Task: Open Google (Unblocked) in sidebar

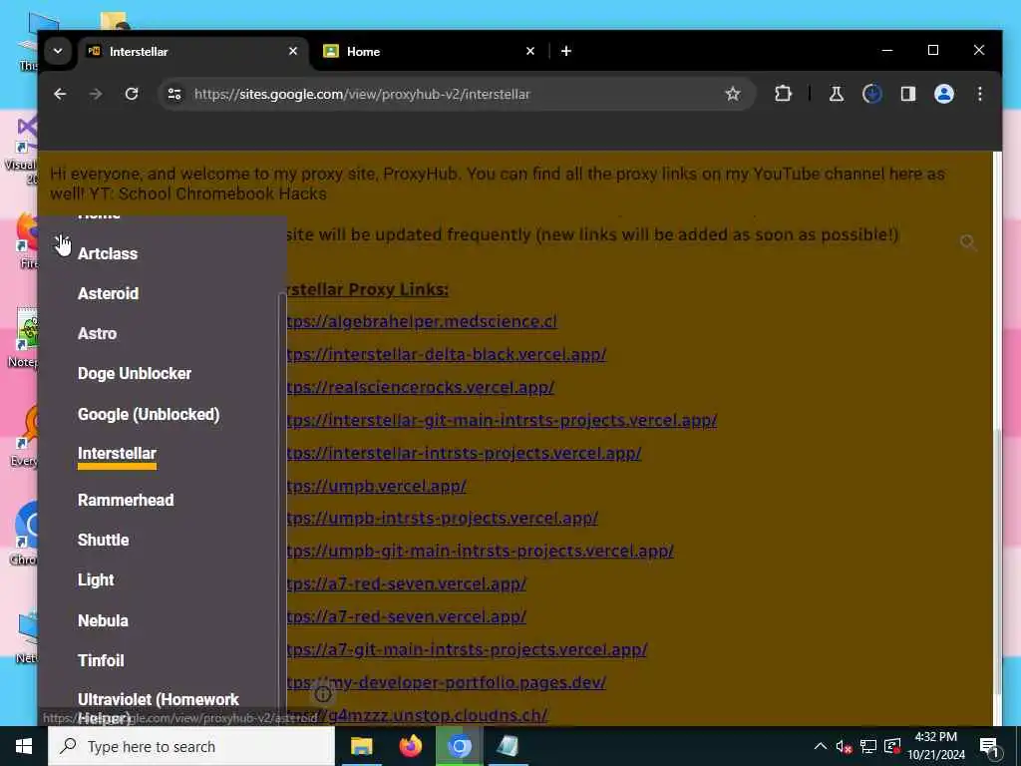Action: (149, 414)
